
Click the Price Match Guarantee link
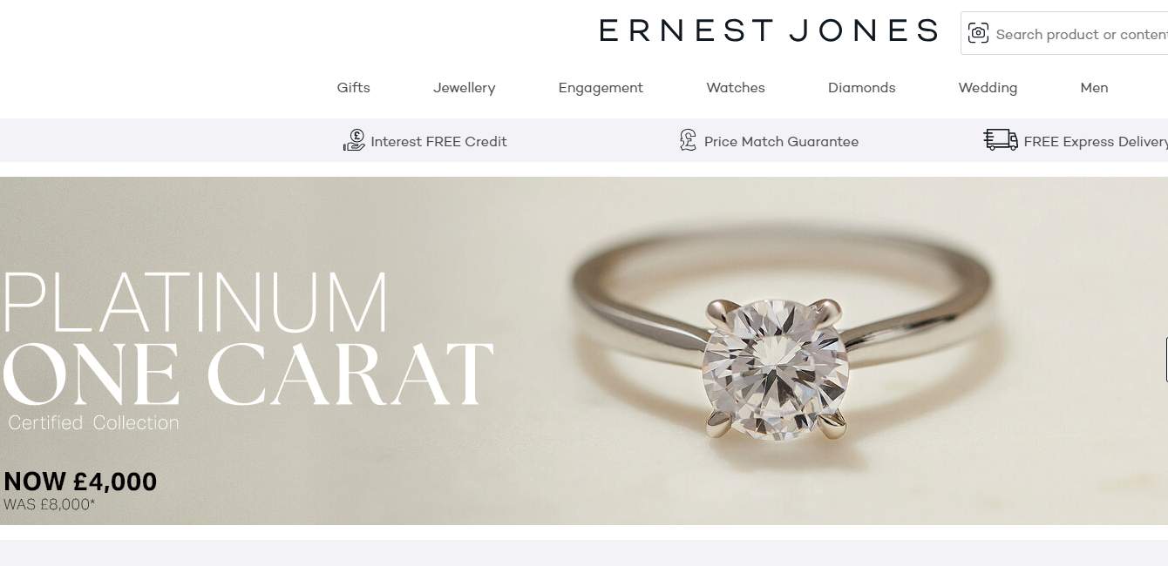point(781,141)
